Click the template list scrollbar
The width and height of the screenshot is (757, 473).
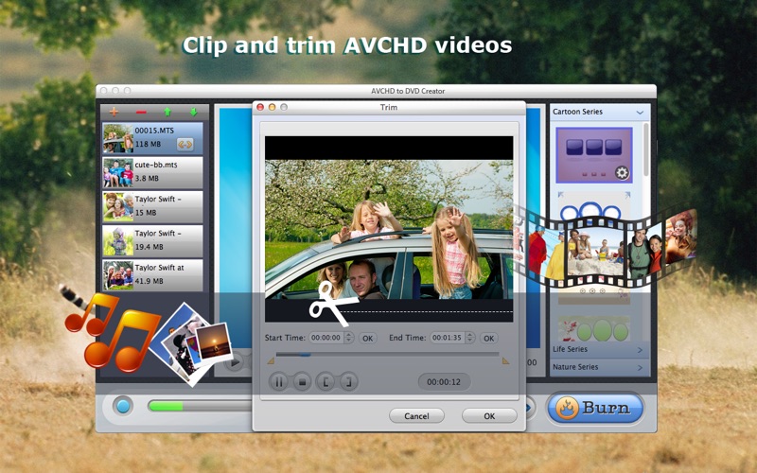tap(646, 149)
